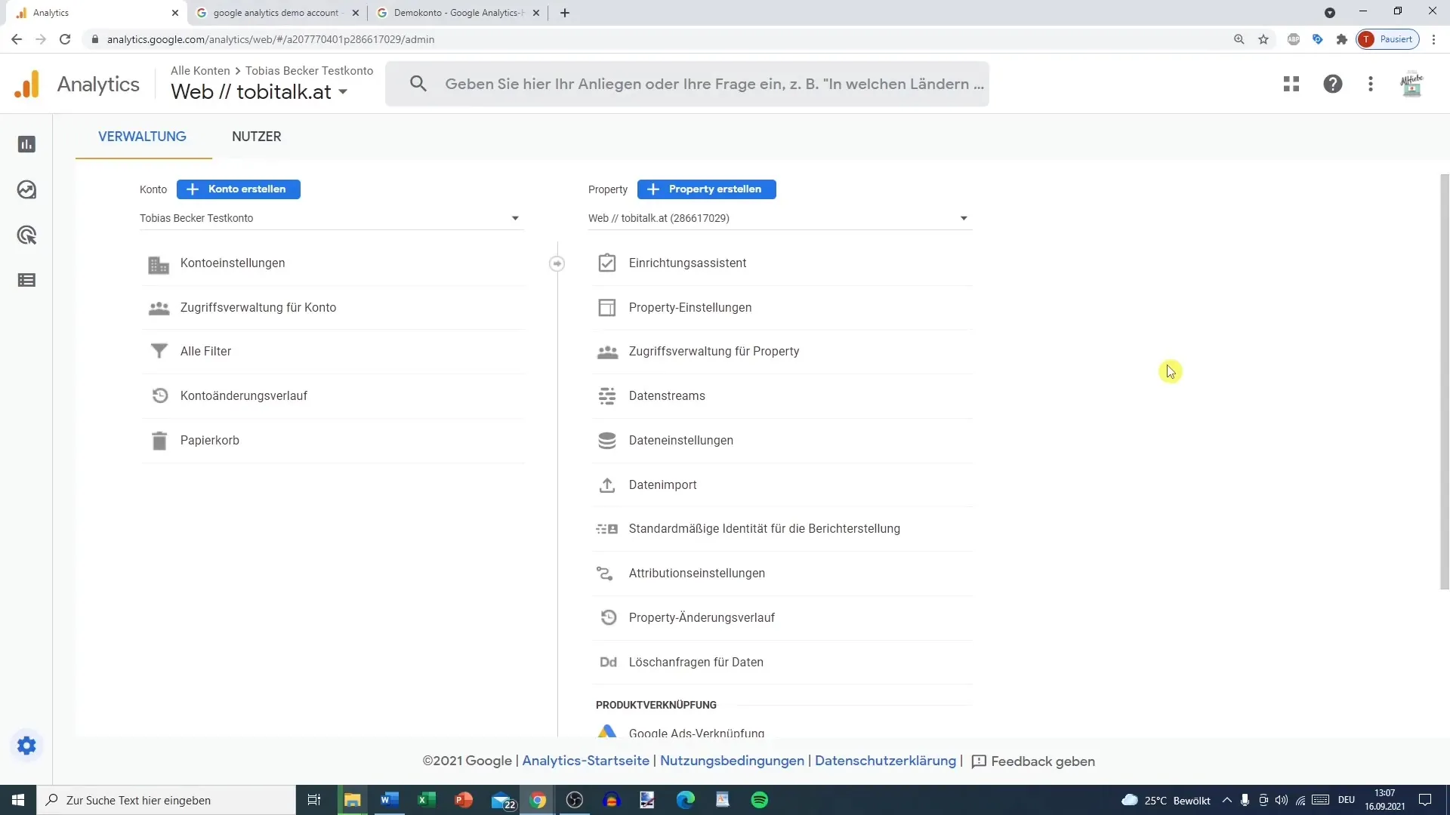Click the Konto erstellen button
Screen dimensions: 1450x815
click(239, 189)
